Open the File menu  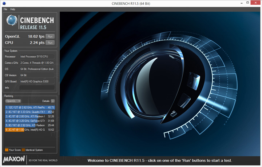click(x=5, y=9)
